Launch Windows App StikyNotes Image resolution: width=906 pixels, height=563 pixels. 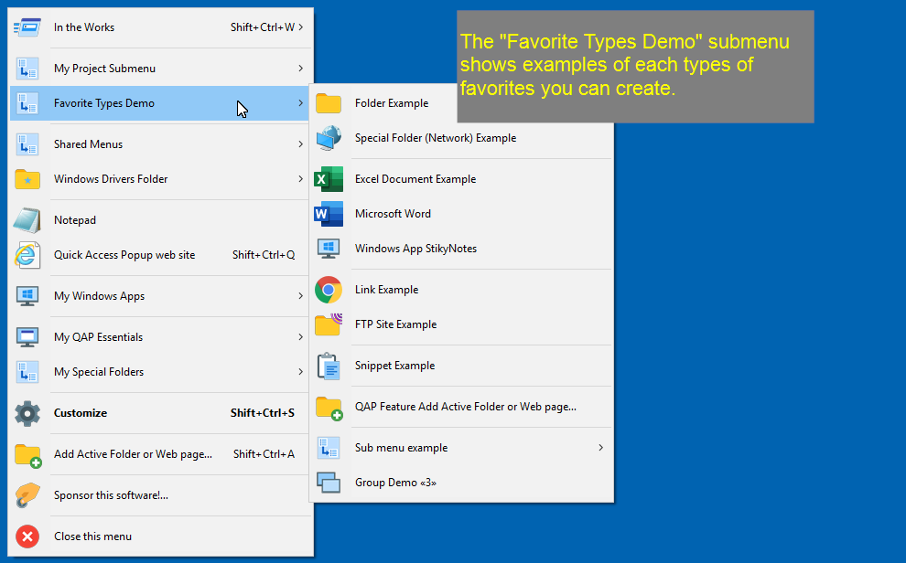tap(461, 249)
